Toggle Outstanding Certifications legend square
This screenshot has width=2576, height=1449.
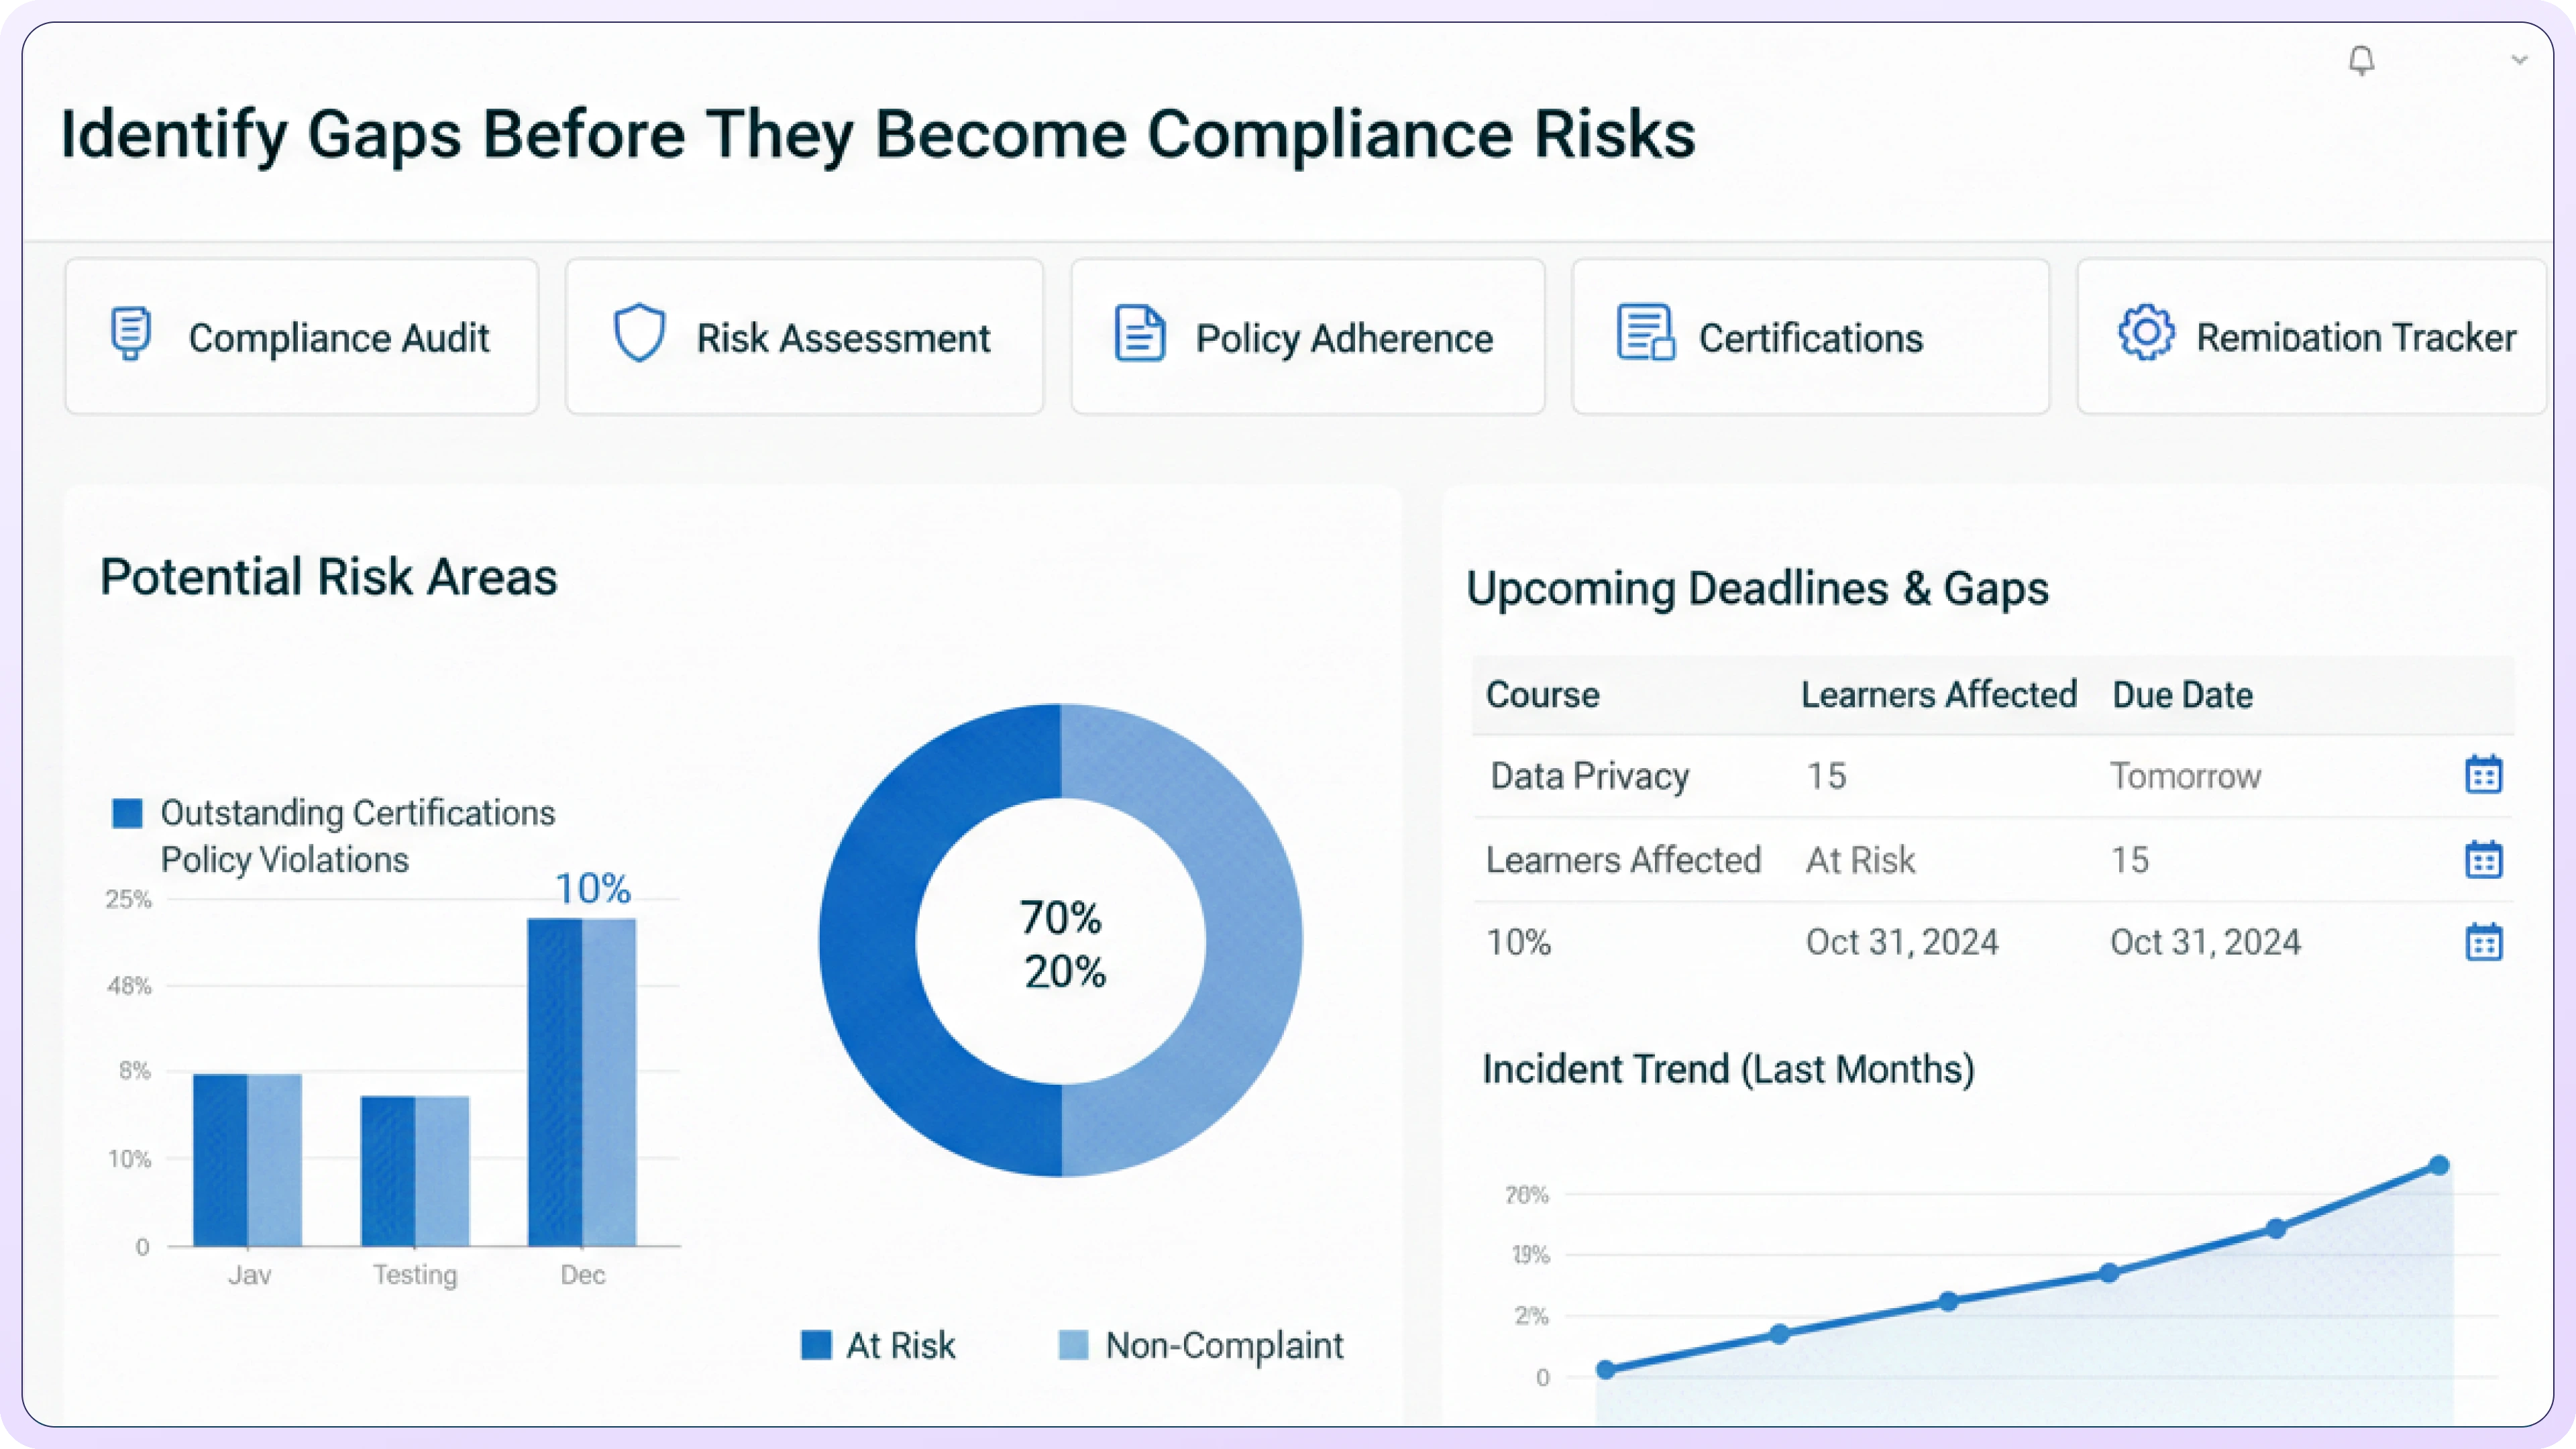pos(127,813)
